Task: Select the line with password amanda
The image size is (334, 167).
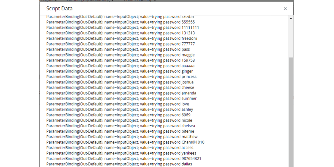Action: [x=122, y=93]
